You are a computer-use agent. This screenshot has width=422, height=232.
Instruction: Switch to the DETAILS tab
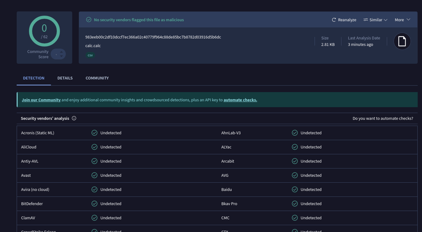(x=65, y=78)
